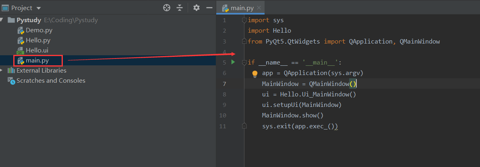Open Project panel settings gear
This screenshot has width=480, height=167.
click(196, 8)
